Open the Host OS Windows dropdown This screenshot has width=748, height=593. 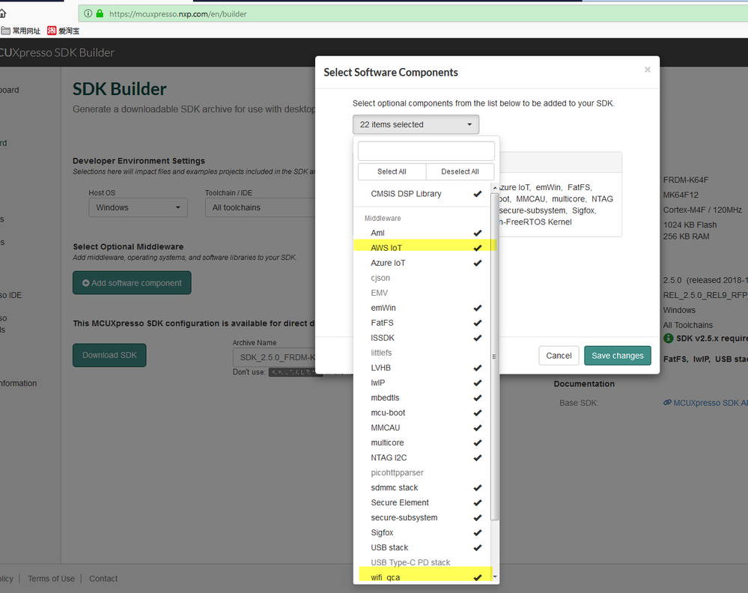click(x=138, y=207)
